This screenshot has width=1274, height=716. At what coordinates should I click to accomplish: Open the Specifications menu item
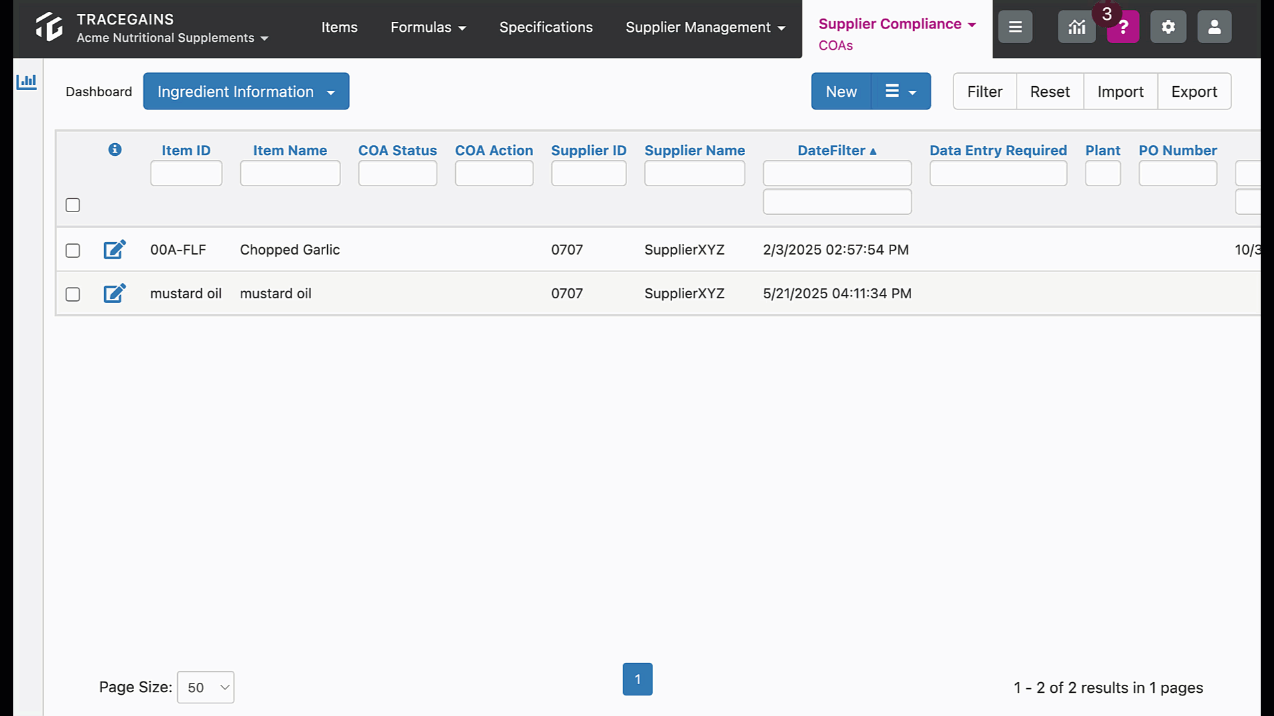(545, 27)
